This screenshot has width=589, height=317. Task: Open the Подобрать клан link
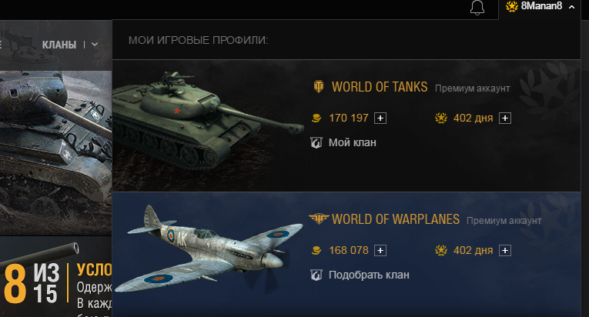pos(369,275)
